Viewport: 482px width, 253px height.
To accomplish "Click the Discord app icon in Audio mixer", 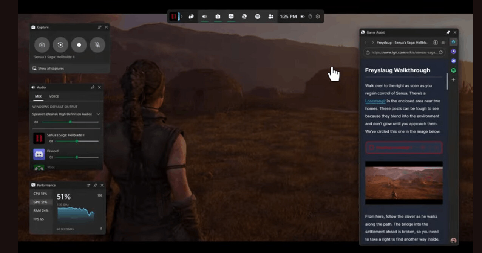I will 39,154.
